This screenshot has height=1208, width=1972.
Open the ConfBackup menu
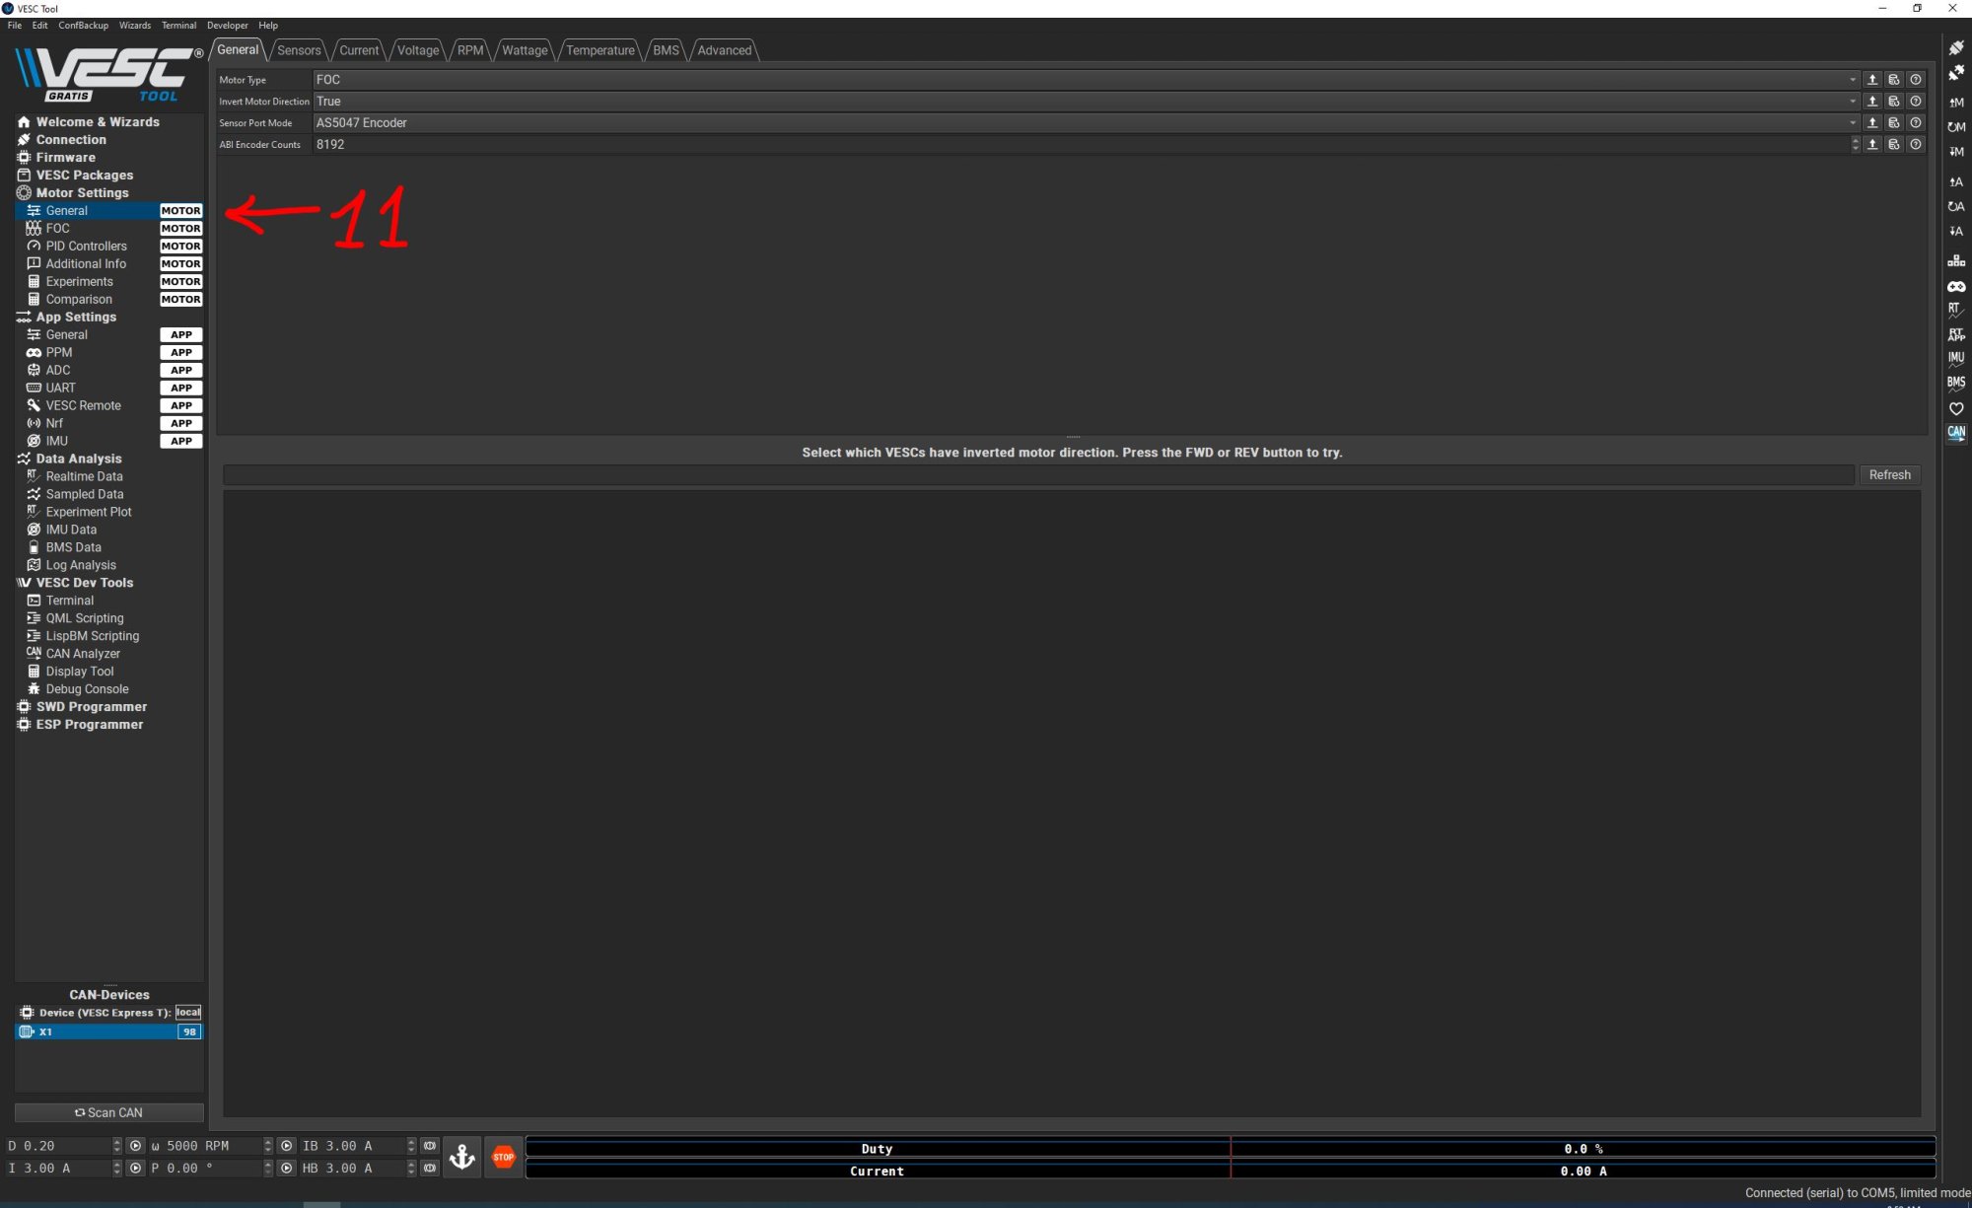pyautogui.click(x=83, y=26)
